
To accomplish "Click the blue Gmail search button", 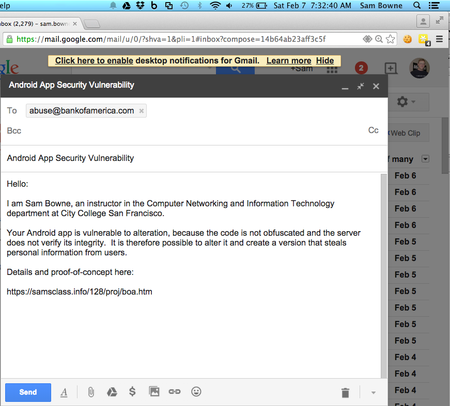I will pos(235,69).
